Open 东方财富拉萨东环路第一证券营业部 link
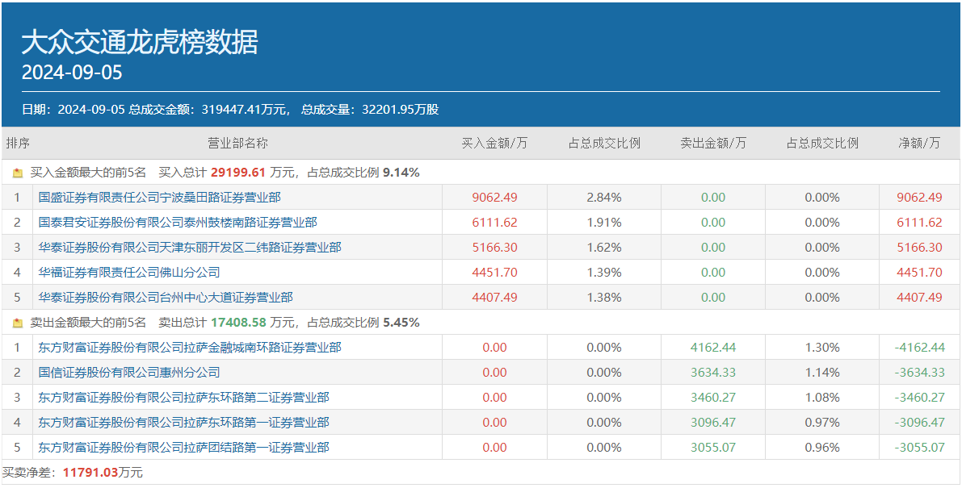 click(183, 423)
